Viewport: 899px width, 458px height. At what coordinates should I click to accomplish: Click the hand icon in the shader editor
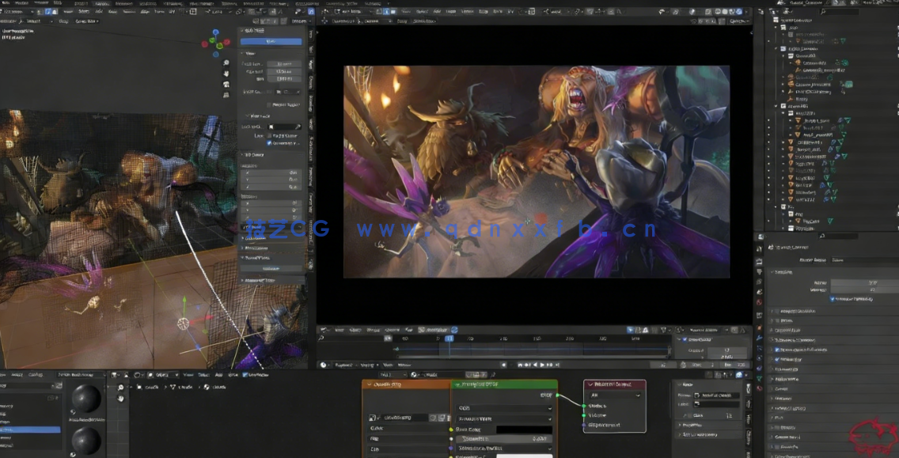pos(121,399)
